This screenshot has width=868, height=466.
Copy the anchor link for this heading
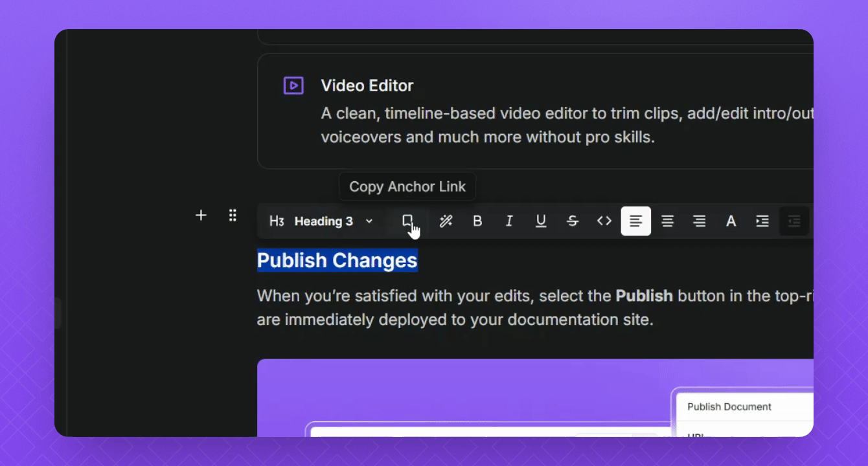tap(407, 221)
